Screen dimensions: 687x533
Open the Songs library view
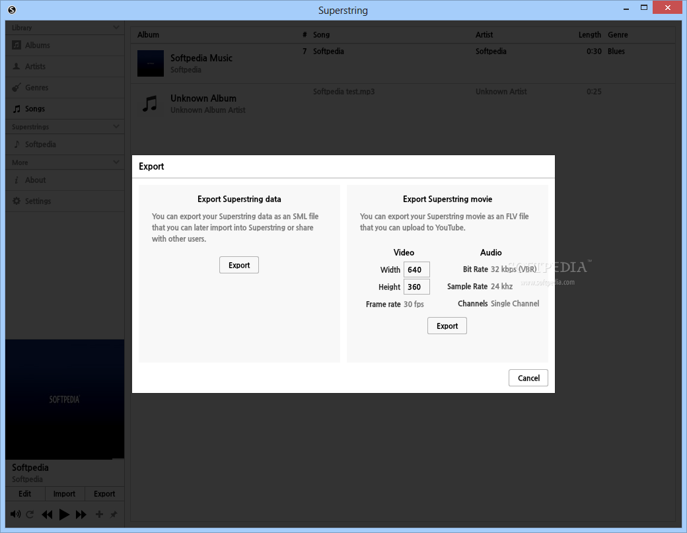[65, 108]
